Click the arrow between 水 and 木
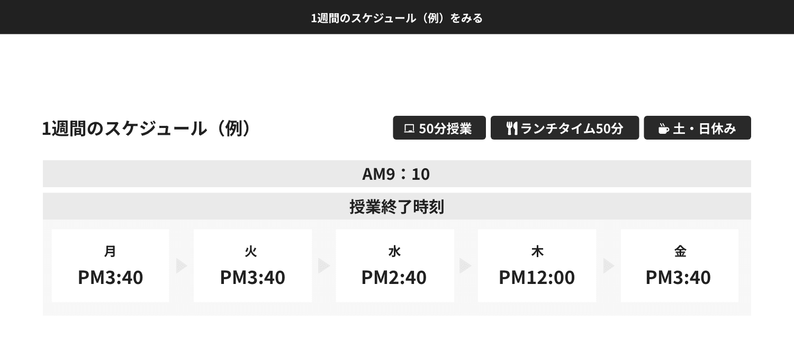Viewport: 794px width, 349px height. (x=466, y=265)
